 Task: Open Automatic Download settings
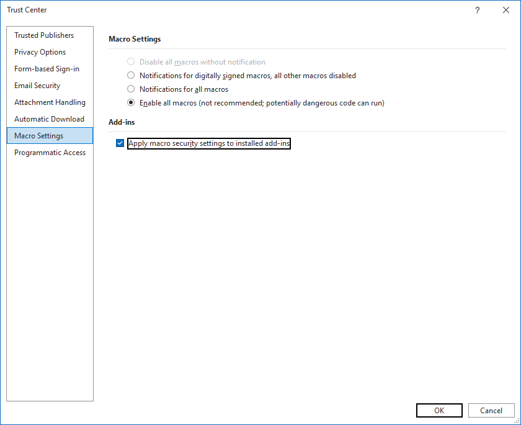[48, 119]
